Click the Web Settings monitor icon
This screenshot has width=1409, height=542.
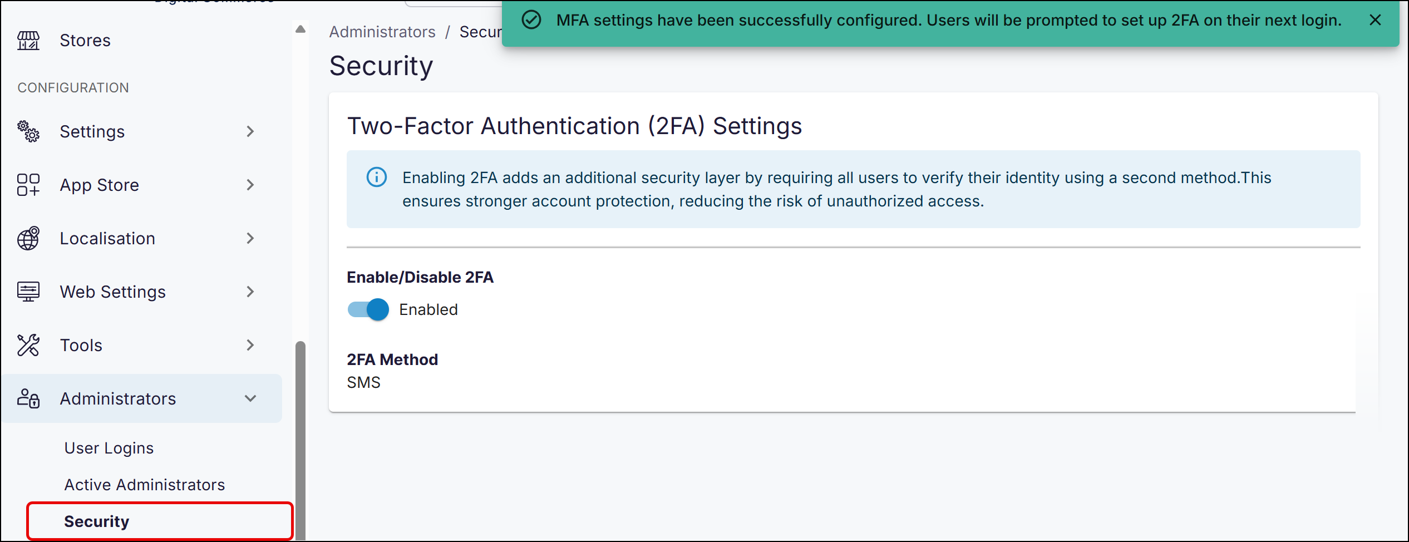coord(28,292)
